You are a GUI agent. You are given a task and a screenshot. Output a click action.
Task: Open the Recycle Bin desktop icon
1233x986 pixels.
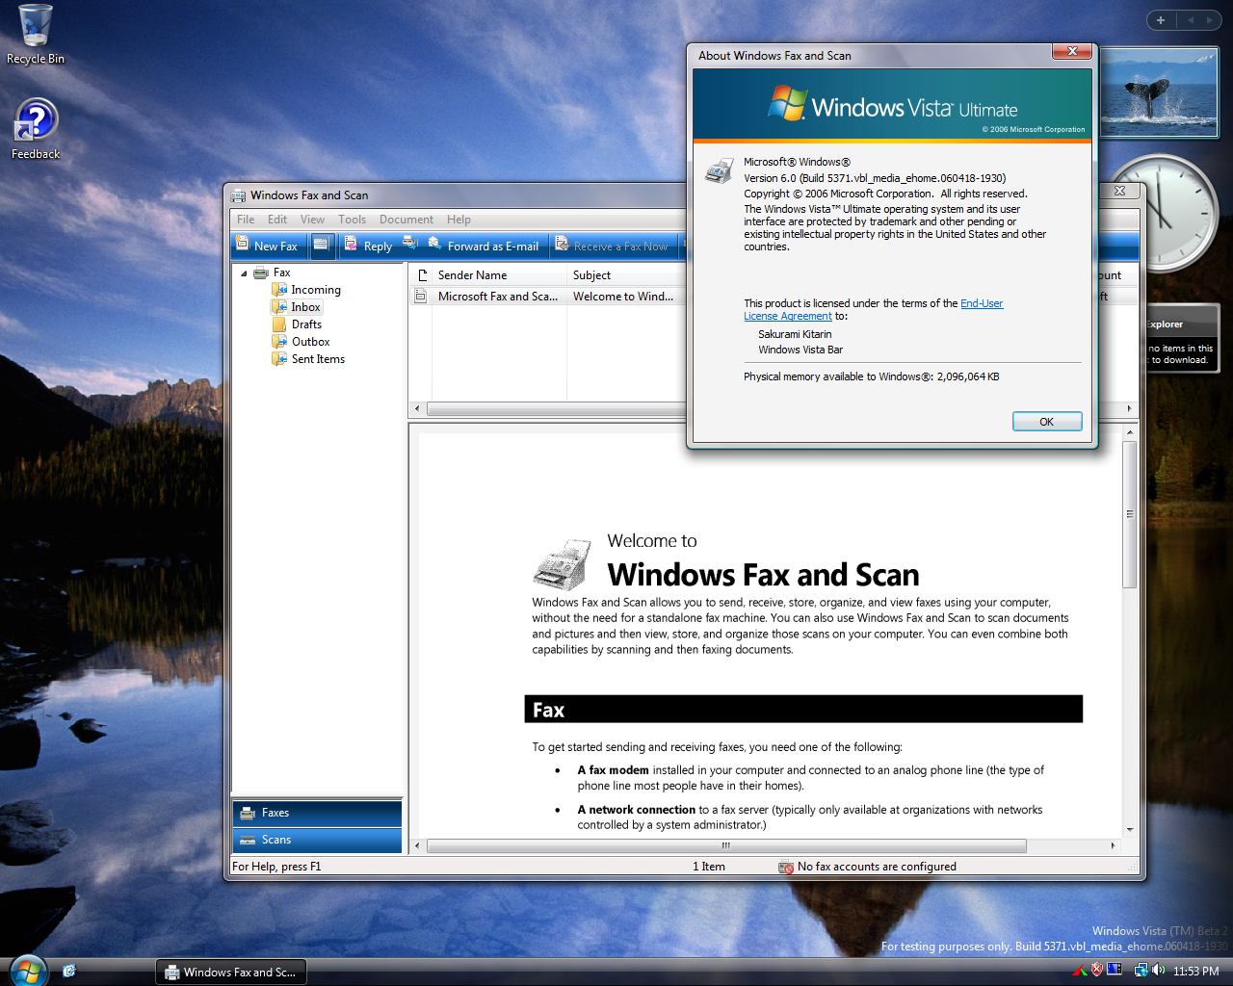tap(36, 35)
